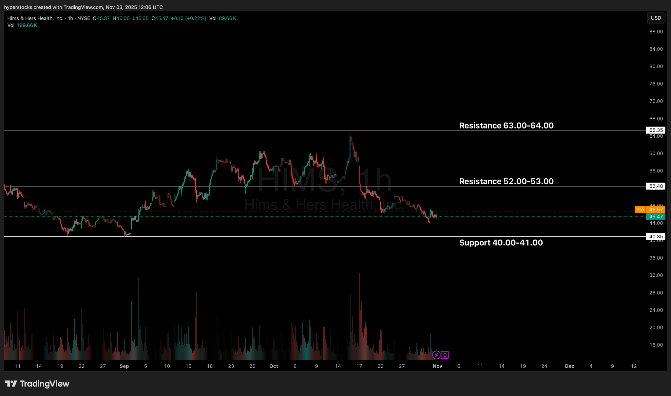Select the 52.48 price line label
The image size is (671, 396).
(656, 186)
